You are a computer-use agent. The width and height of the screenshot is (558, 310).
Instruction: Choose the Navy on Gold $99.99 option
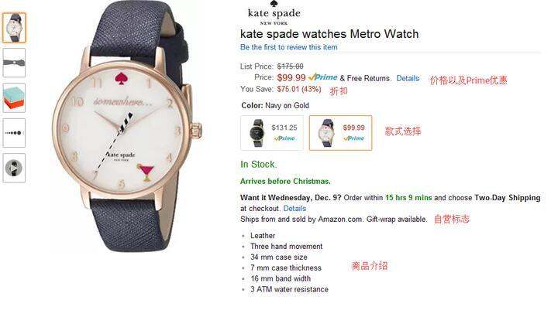click(340, 133)
